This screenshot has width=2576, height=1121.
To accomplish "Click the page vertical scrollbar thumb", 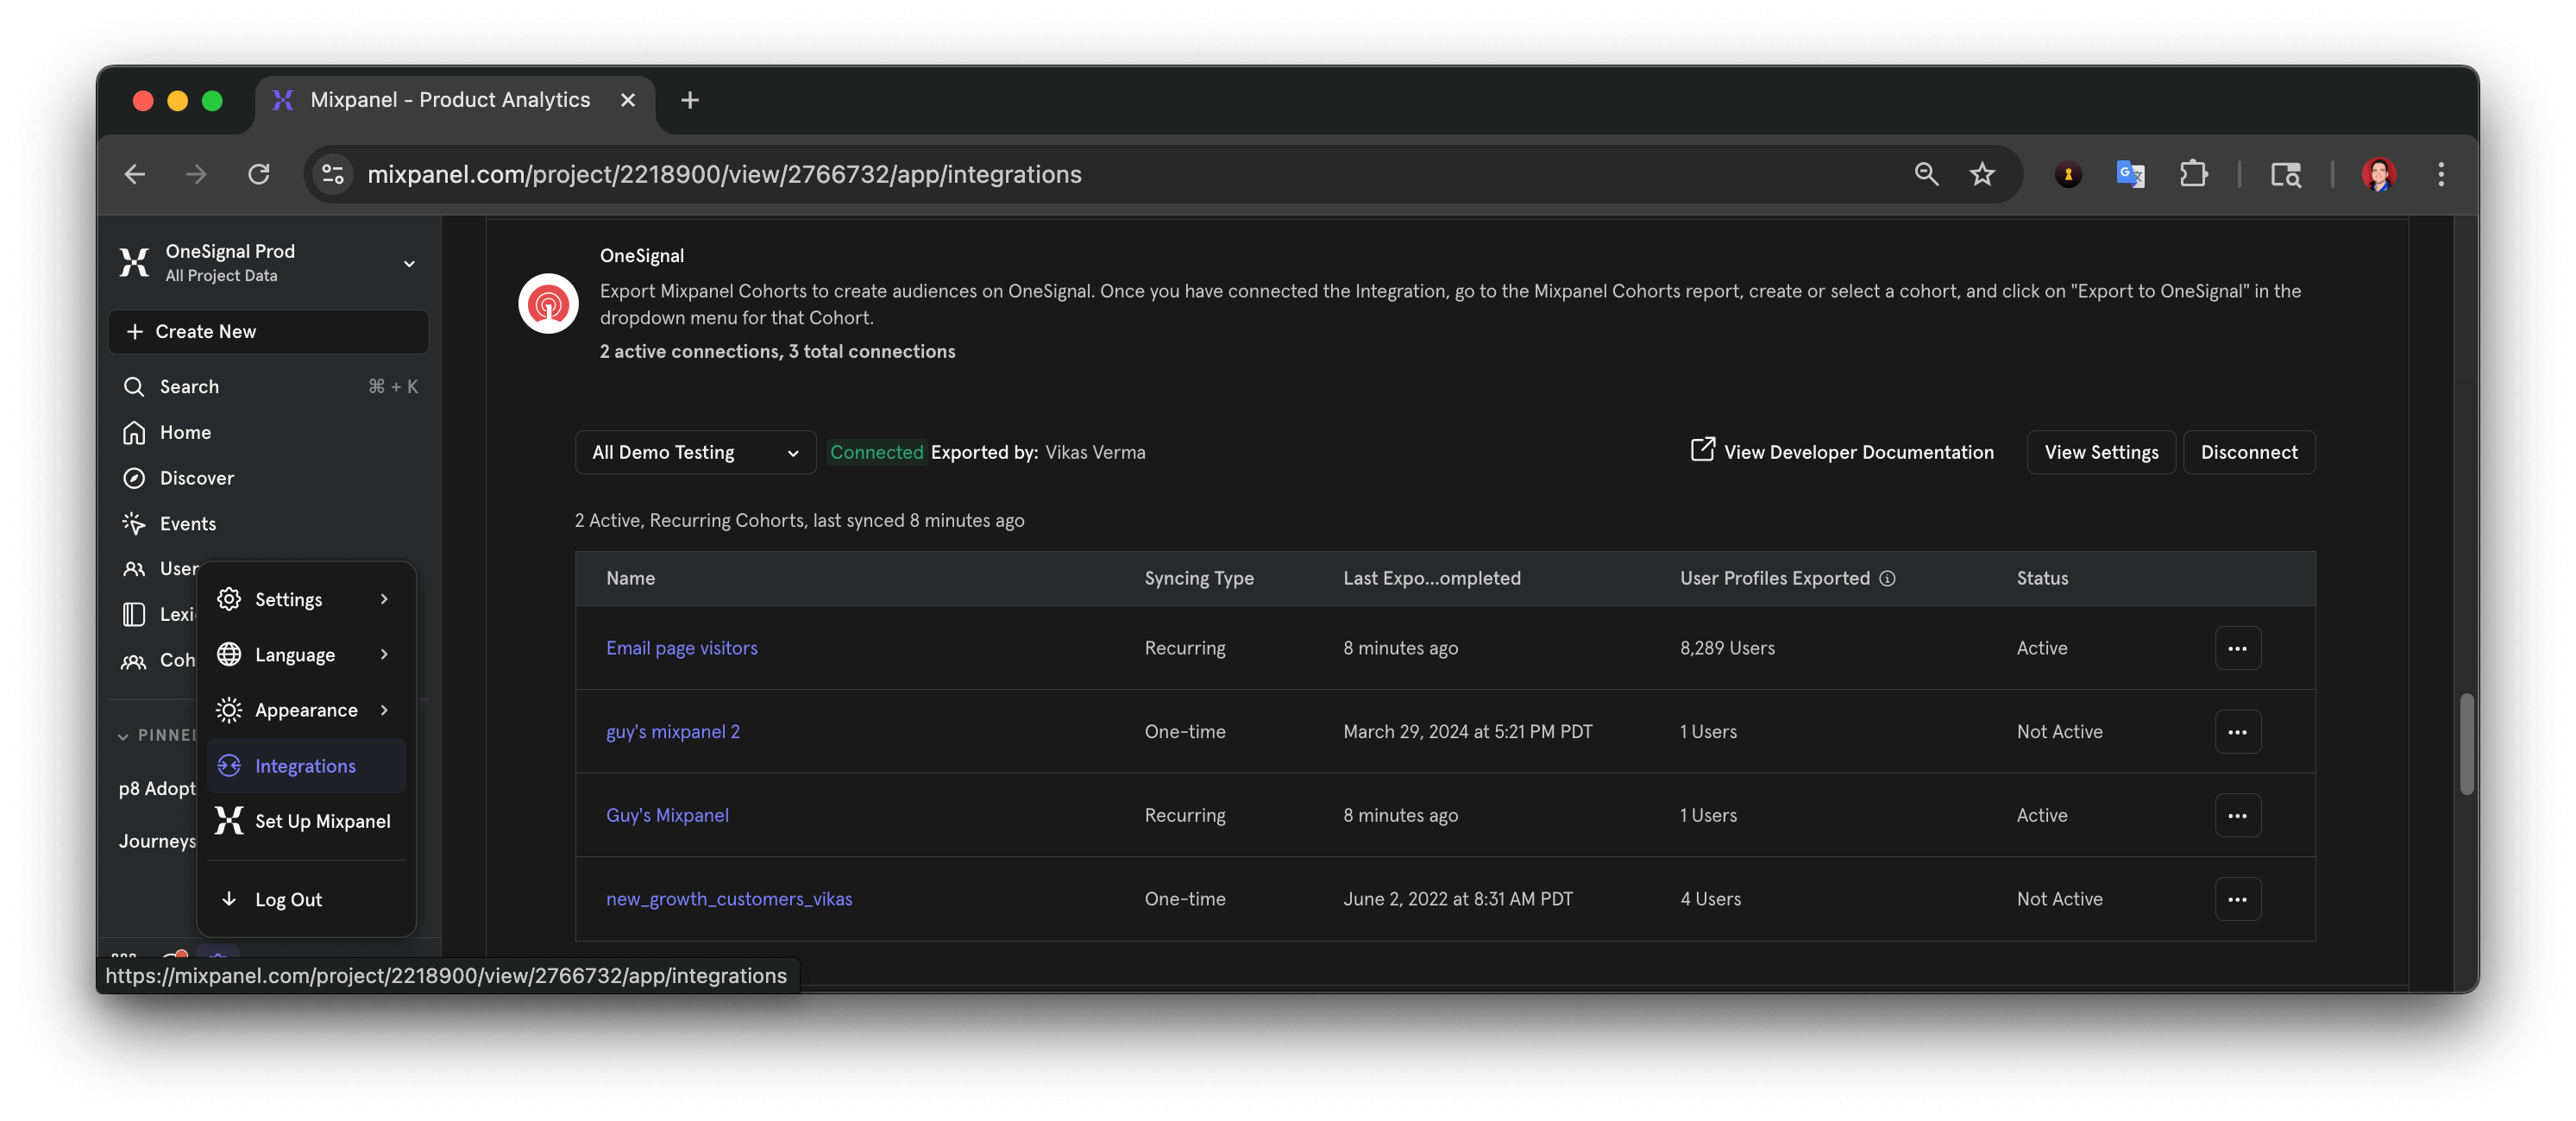I will coord(2466,744).
